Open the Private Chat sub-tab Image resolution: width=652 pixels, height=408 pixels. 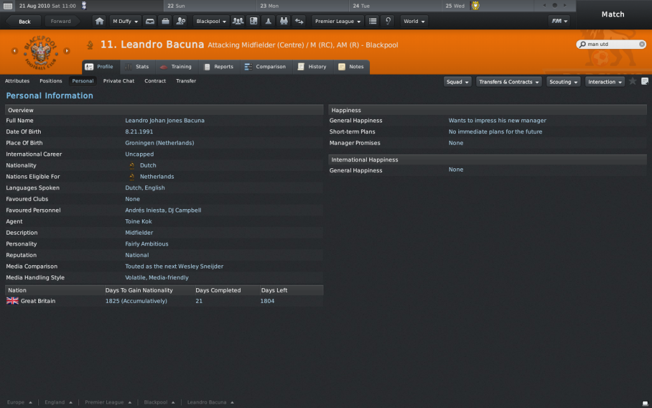[119, 81]
